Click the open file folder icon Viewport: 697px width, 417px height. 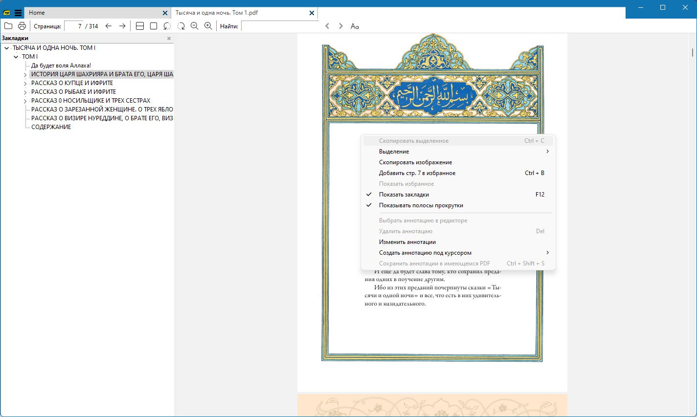coord(8,26)
